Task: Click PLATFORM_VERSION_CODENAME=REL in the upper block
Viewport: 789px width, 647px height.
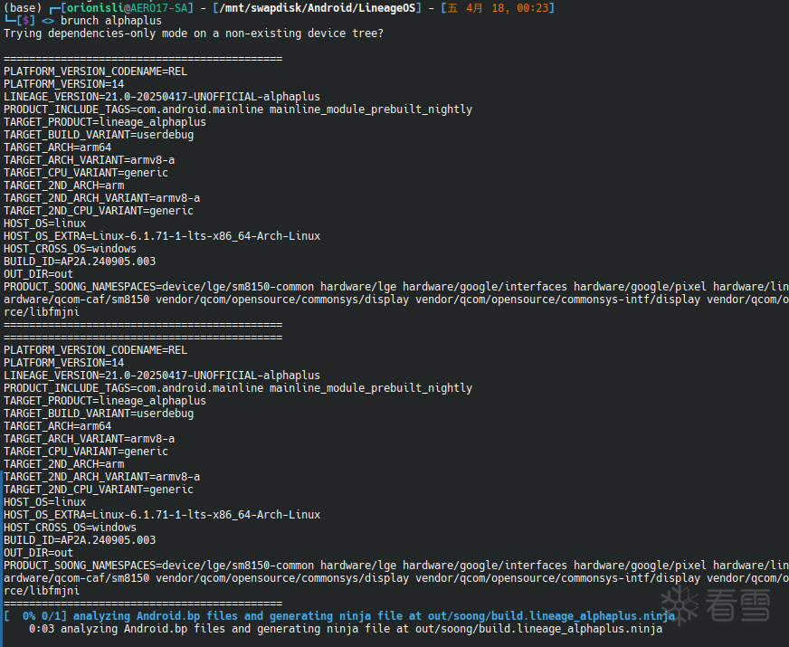Action: 96,71
